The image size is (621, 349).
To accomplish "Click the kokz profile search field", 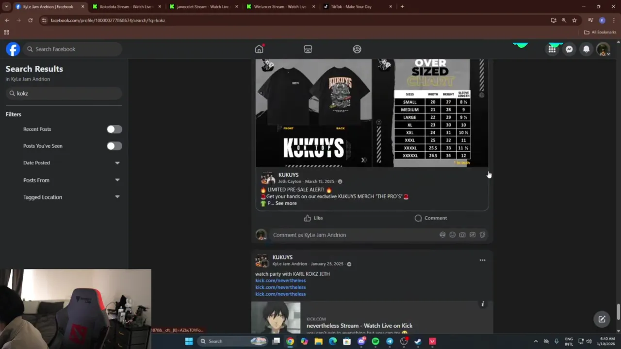I will (x=64, y=94).
